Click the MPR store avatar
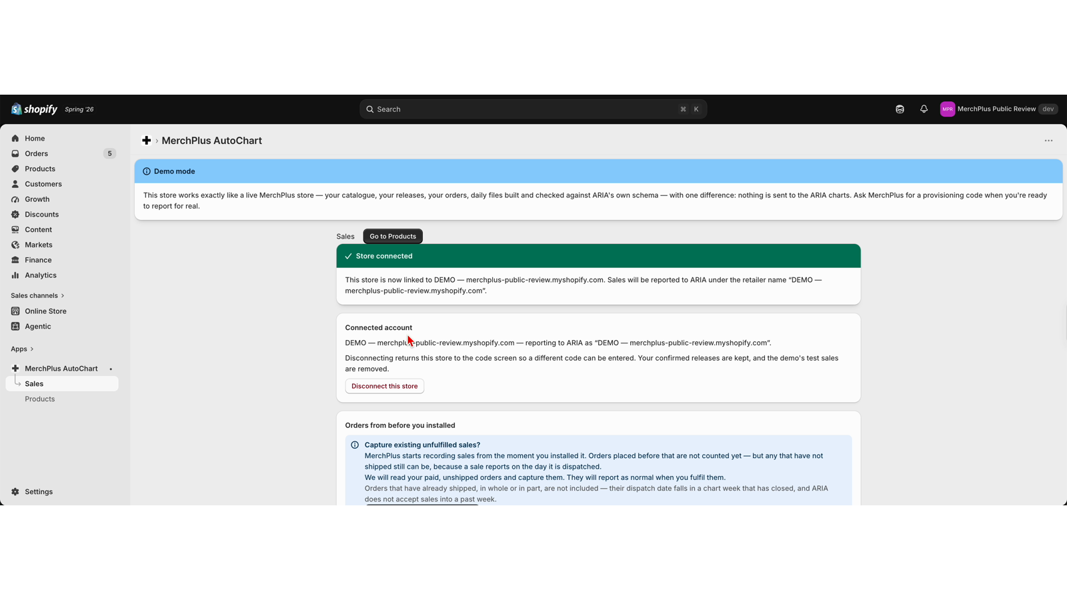1067x600 pixels. [947, 109]
